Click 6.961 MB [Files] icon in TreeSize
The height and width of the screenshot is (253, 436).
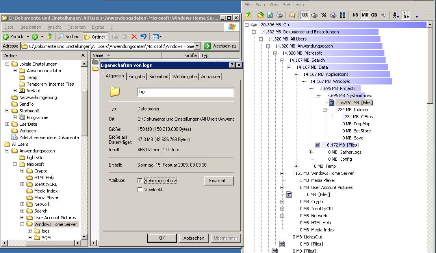point(332,103)
